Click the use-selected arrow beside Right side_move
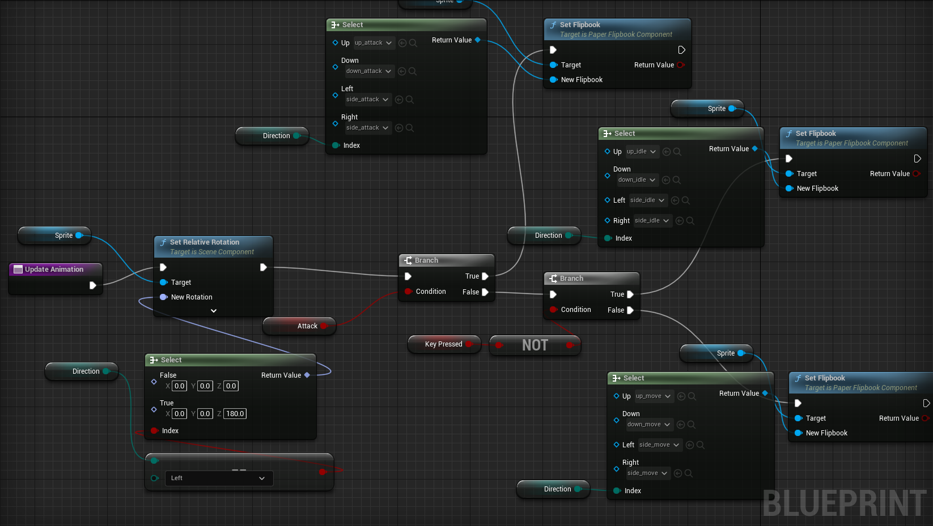This screenshot has width=933, height=526. tap(678, 473)
